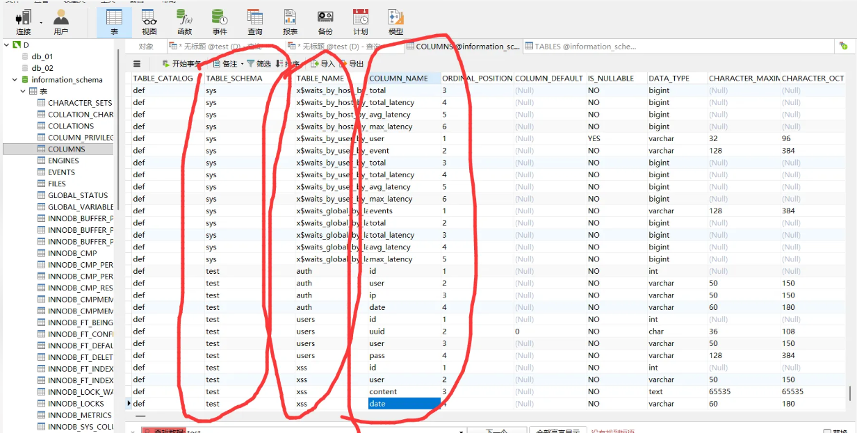The image size is (857, 433).
Task: Collapse the information_schema database node
Action: [15, 80]
